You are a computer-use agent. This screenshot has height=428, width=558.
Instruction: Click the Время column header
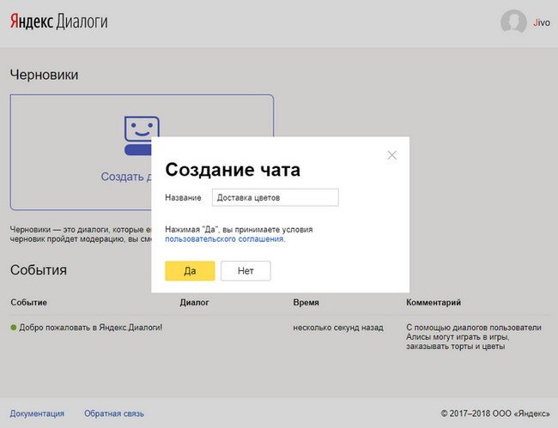point(306,303)
